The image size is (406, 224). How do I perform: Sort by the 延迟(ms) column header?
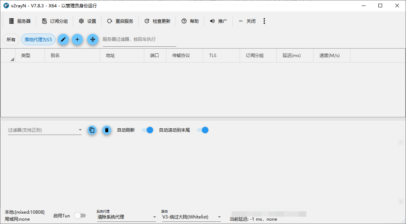[295, 56]
